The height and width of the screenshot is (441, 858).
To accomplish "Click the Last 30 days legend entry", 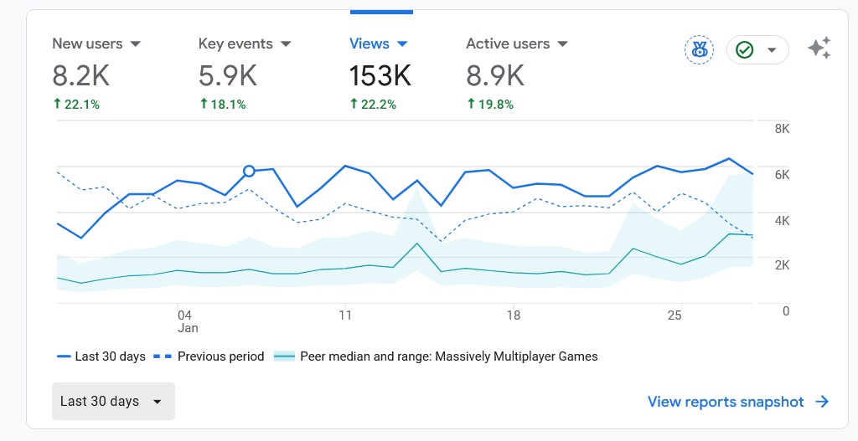I will (101, 356).
